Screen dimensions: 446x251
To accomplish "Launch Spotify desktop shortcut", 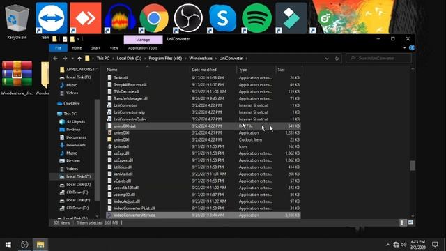I will pyautogui.click(x=256, y=18).
